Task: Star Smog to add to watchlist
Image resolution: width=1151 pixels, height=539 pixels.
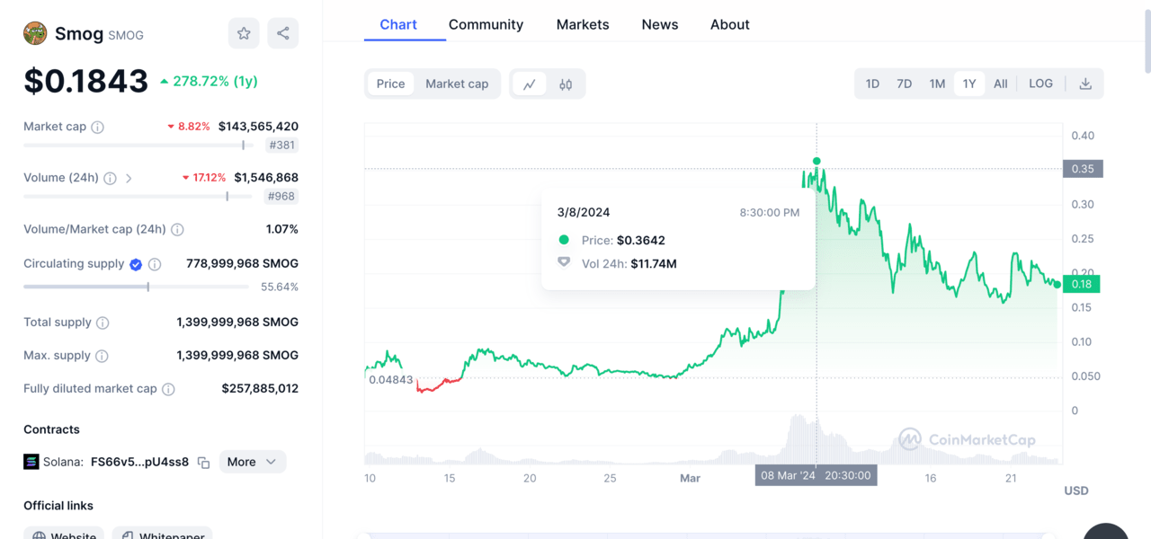Action: (244, 33)
